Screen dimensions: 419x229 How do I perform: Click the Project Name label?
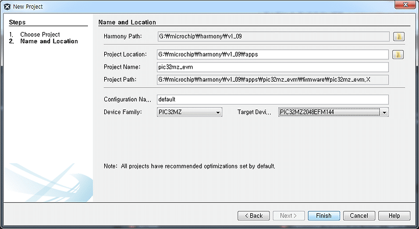(x=122, y=67)
